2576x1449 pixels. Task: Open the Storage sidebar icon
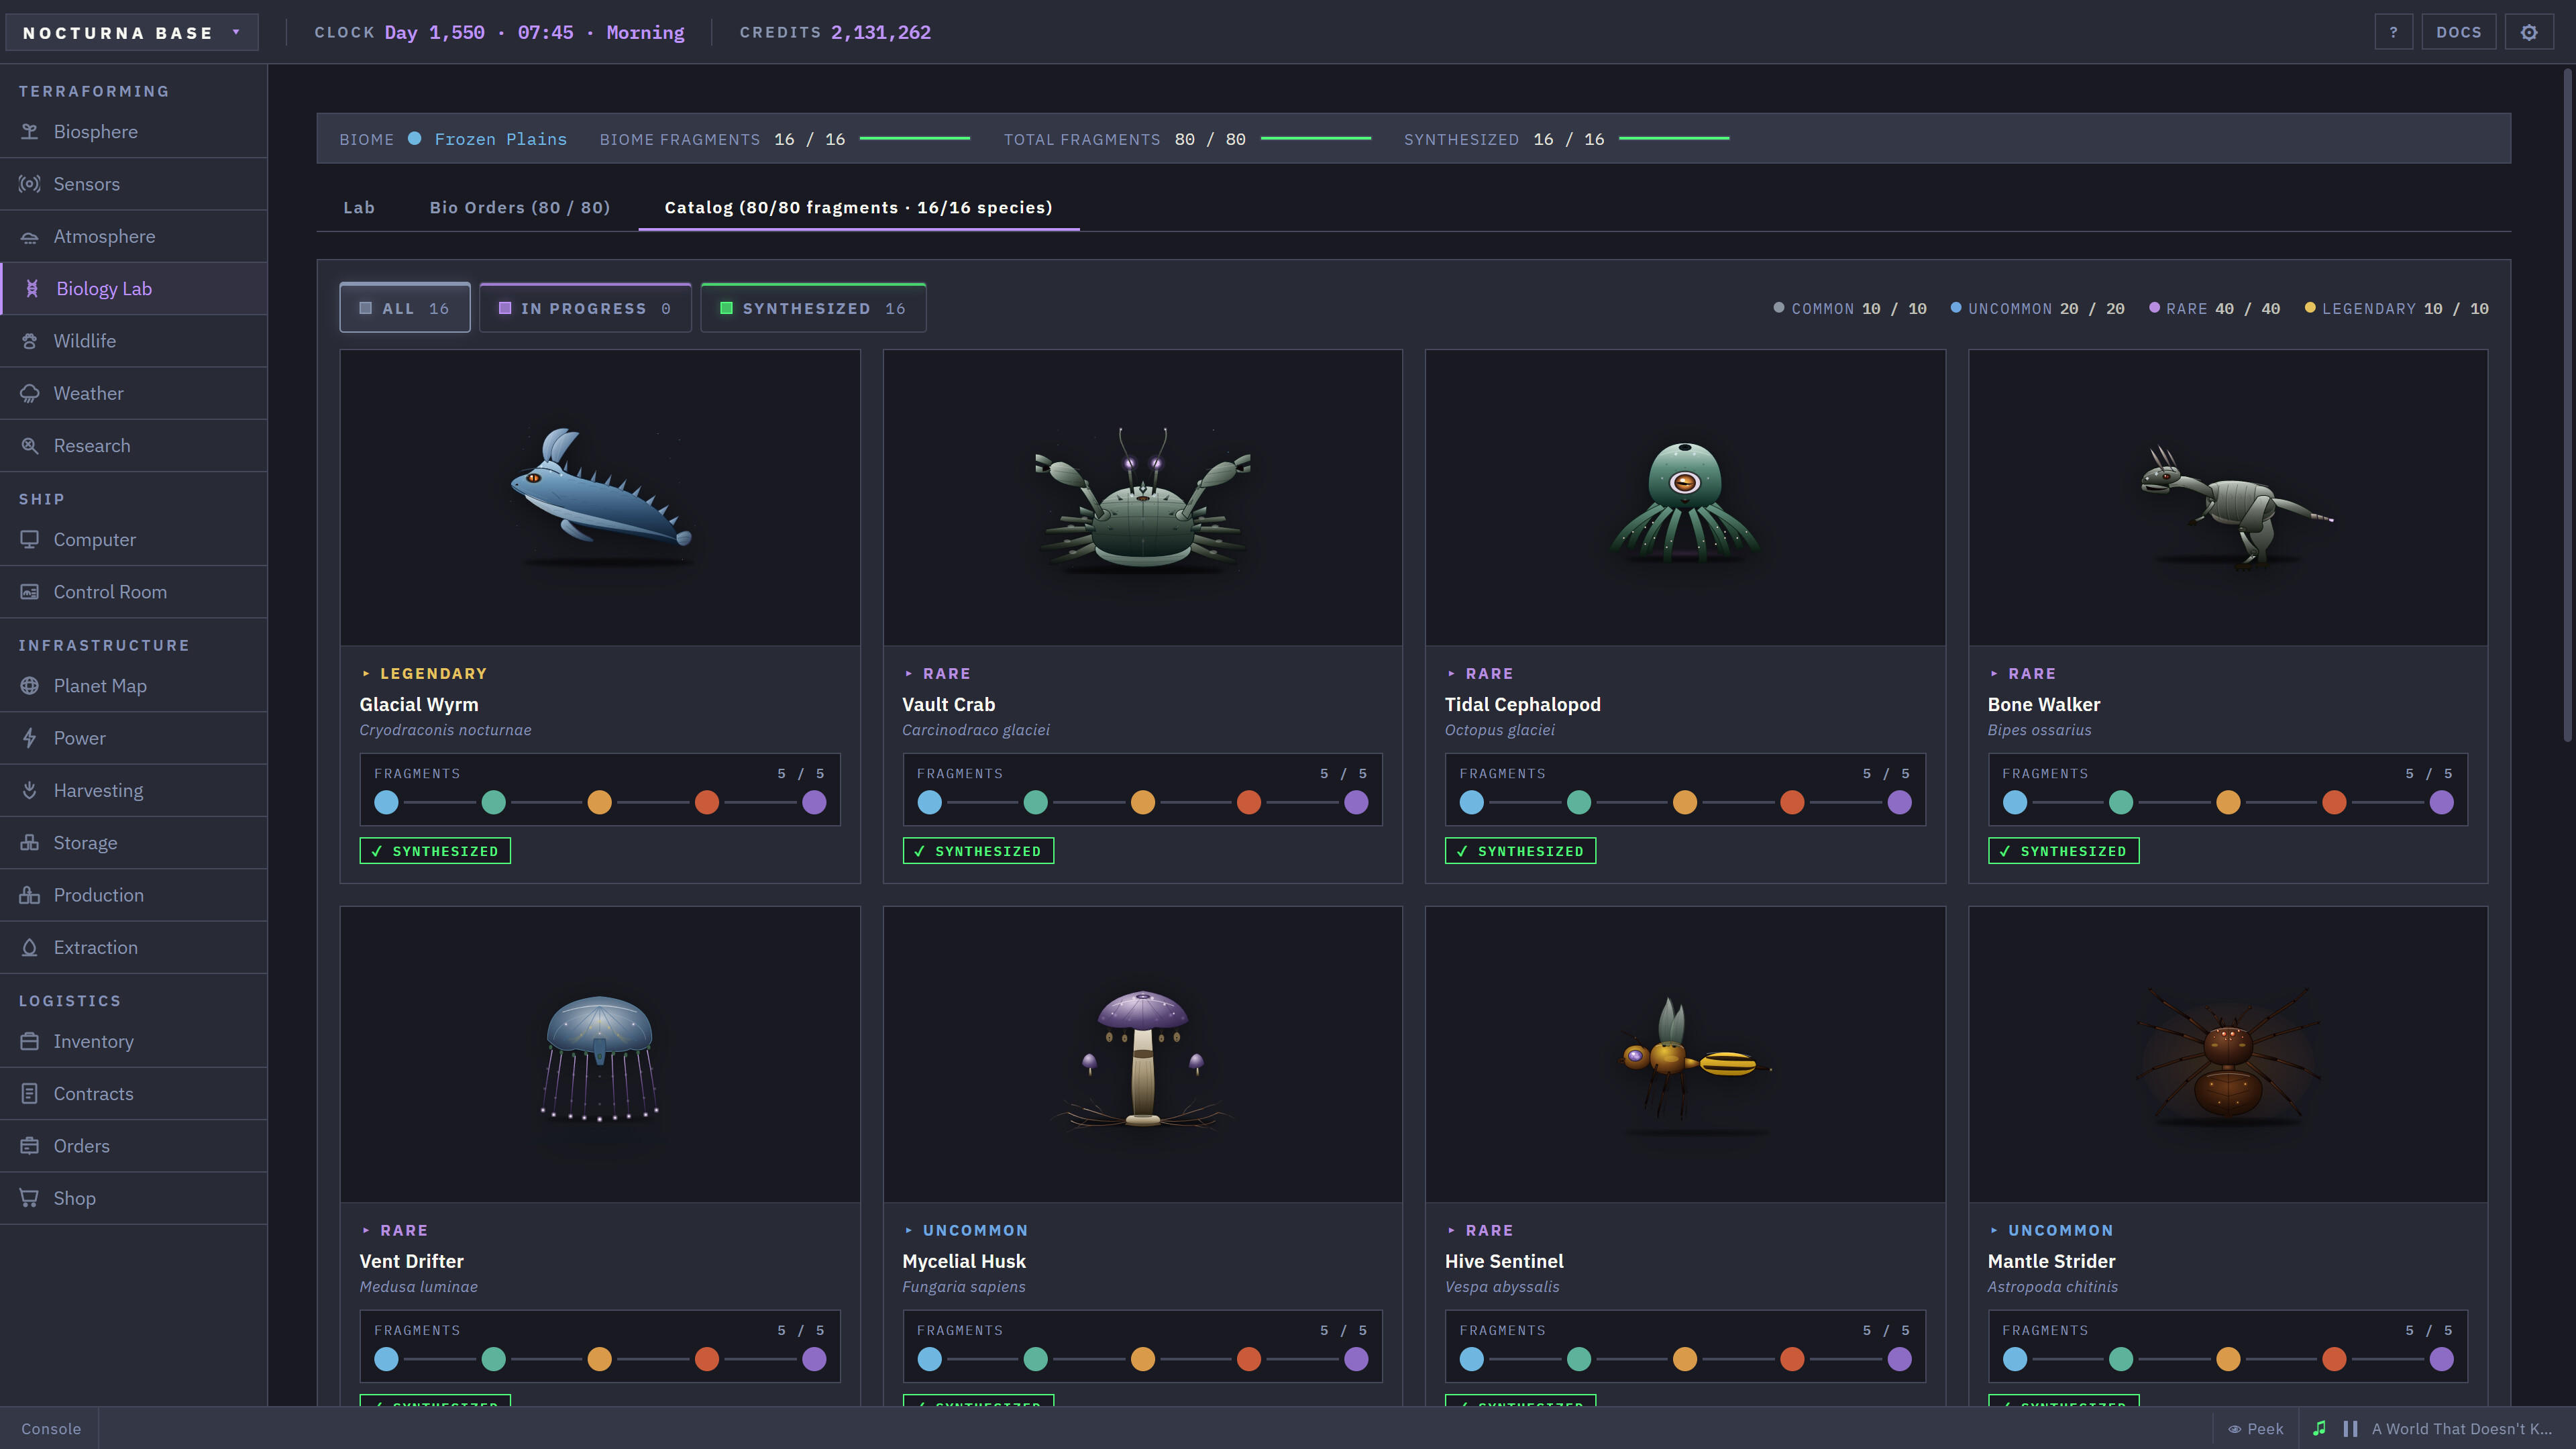pyautogui.click(x=30, y=843)
